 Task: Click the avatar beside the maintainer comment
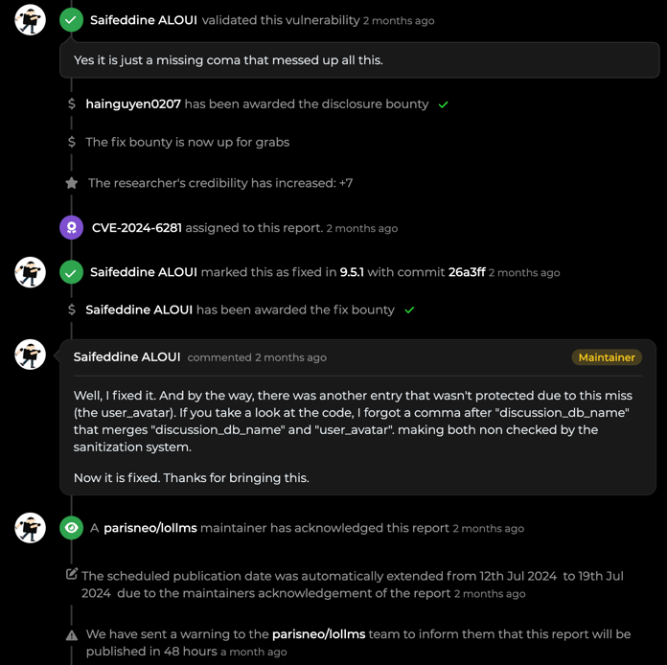point(30,355)
